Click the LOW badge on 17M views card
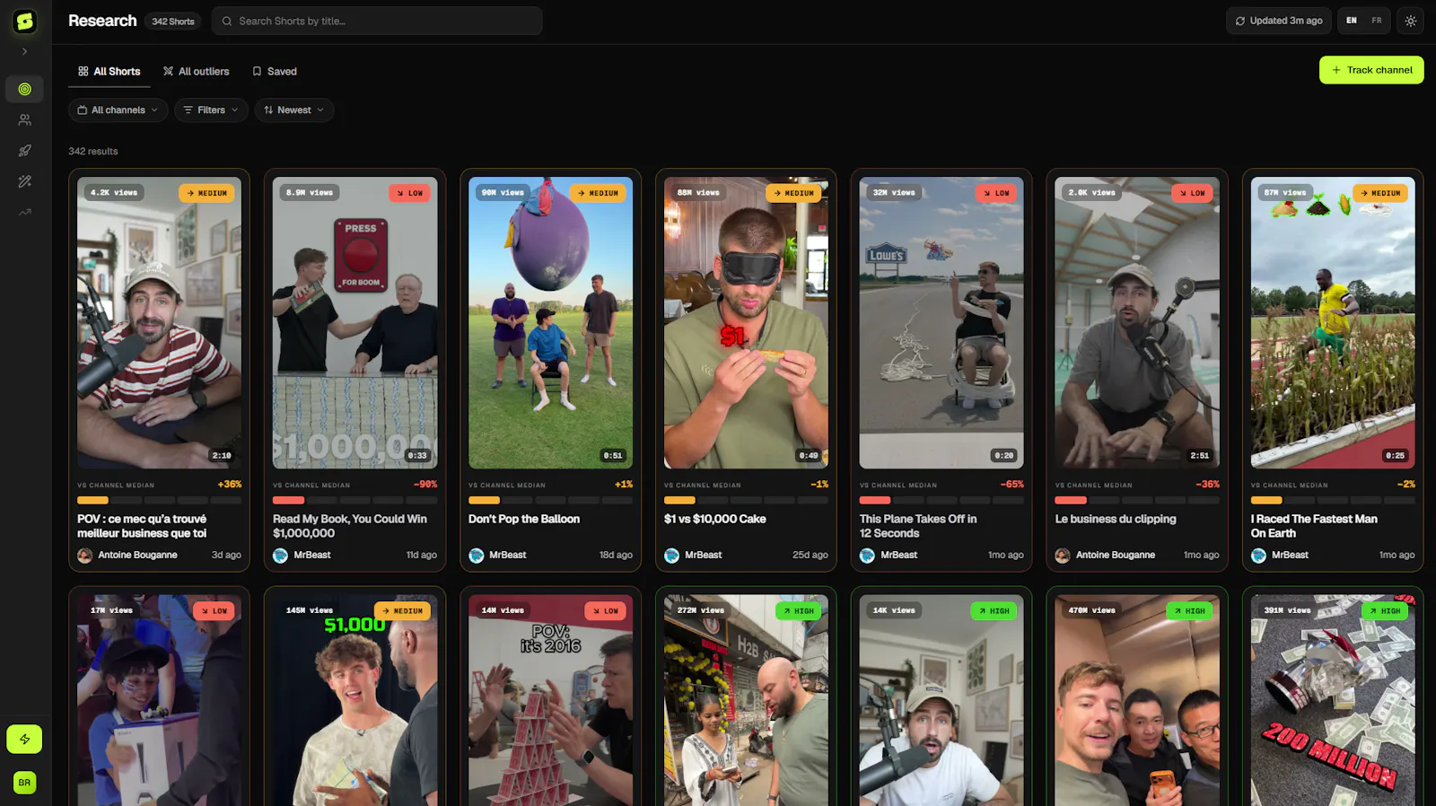Viewport: 1436px width, 806px height. 214,611
